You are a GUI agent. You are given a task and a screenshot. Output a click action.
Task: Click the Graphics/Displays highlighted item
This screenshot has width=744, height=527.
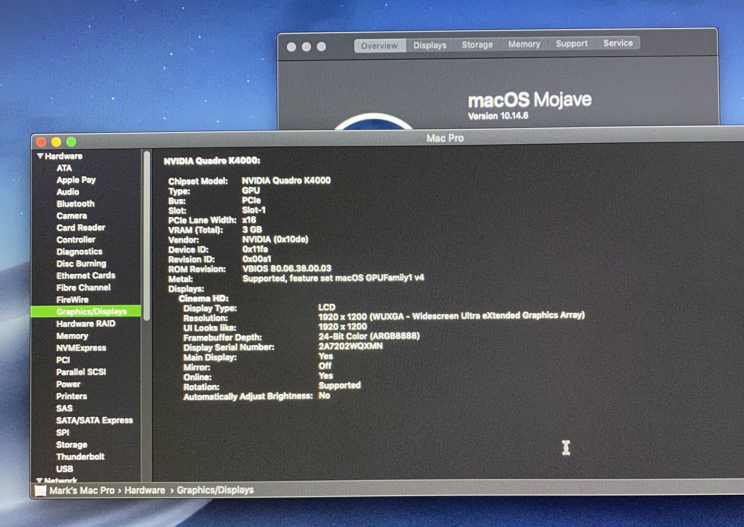click(91, 312)
